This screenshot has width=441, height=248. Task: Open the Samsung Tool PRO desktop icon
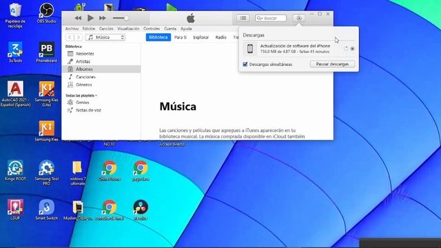pyautogui.click(x=46, y=173)
